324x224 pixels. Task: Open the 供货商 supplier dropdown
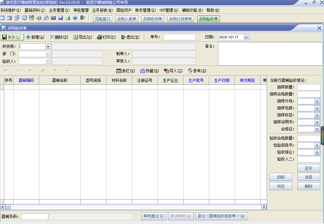[48, 47]
